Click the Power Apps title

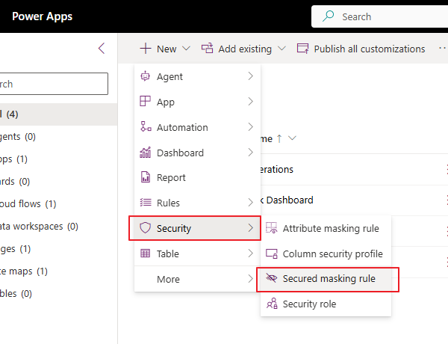point(43,16)
